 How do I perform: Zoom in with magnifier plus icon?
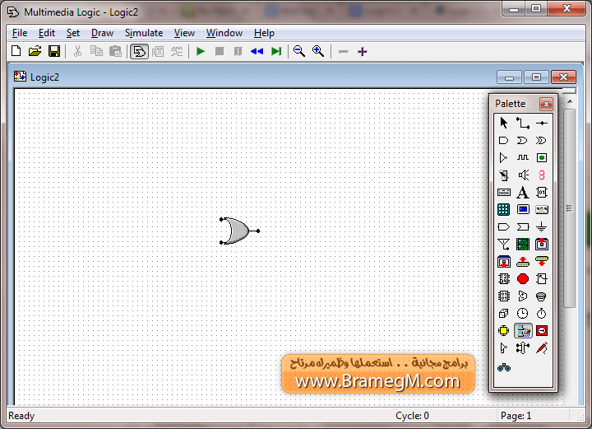pos(318,51)
